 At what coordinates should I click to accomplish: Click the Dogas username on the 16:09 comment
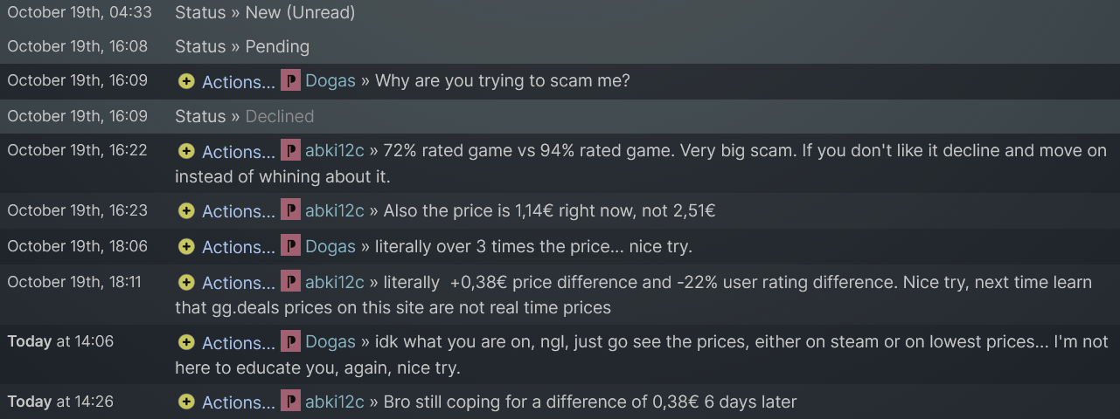coord(330,81)
